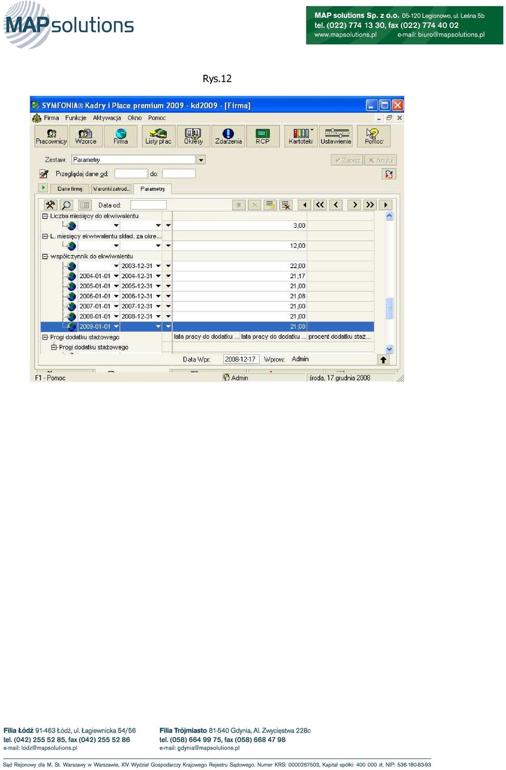Click the Anuluj button
The width and height of the screenshot is (506, 770).
381,160
